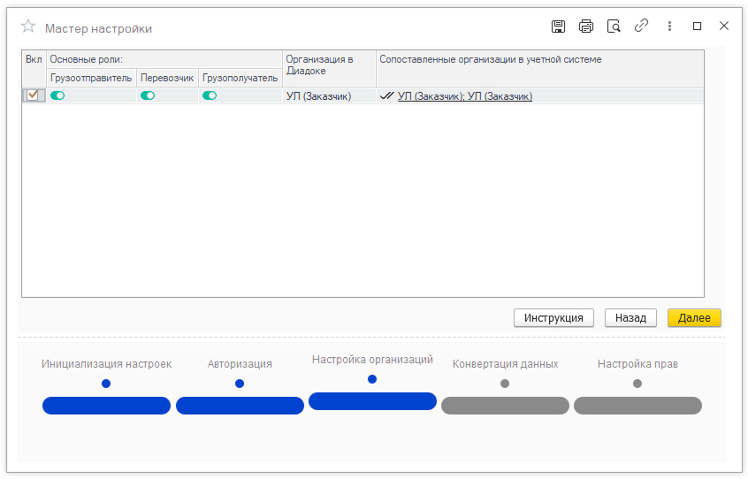Uncheck the Вкл checkbox in row

coord(33,95)
